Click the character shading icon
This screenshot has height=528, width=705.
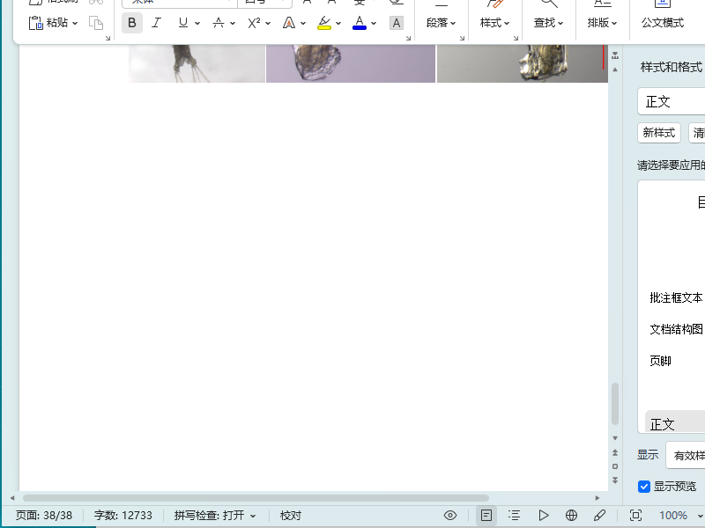click(396, 23)
